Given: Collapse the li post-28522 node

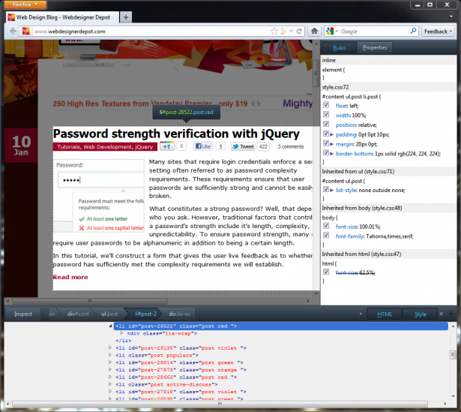Looking at the screenshot, I should coord(110,326).
